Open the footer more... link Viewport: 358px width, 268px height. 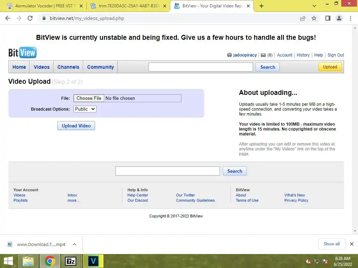(73, 200)
